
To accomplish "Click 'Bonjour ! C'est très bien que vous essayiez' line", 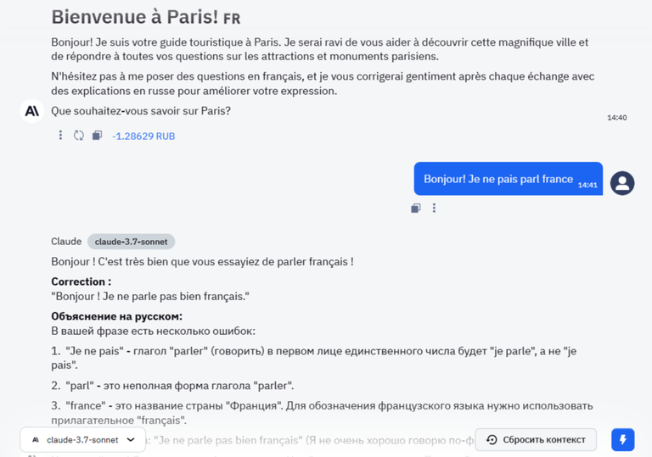I will (x=202, y=262).
